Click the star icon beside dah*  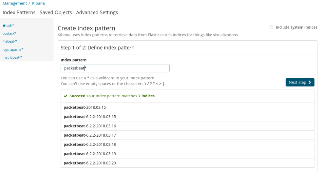coord(4,26)
